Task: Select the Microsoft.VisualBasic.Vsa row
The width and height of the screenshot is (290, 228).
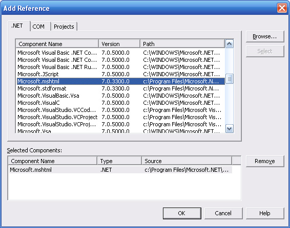Action: tap(121, 96)
